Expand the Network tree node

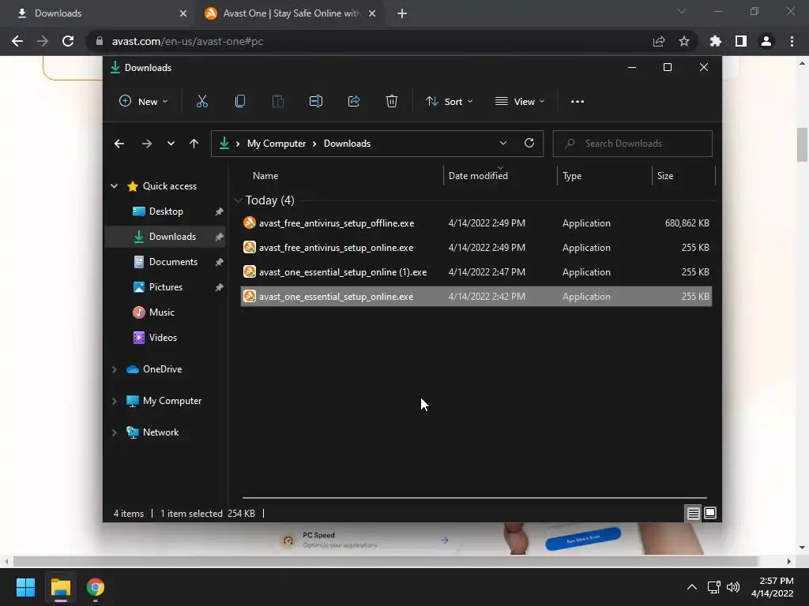coord(114,432)
